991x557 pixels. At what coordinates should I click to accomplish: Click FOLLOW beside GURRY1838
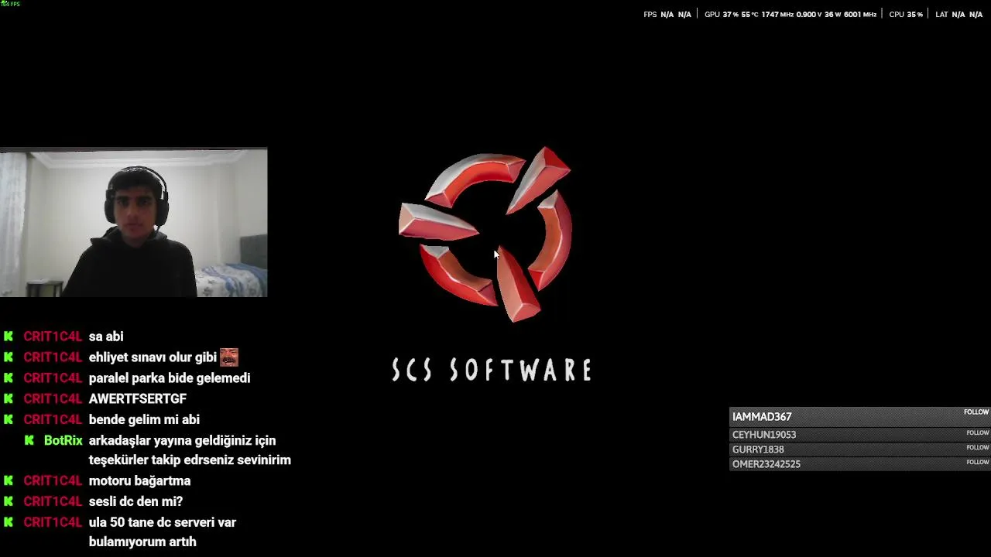click(x=977, y=448)
